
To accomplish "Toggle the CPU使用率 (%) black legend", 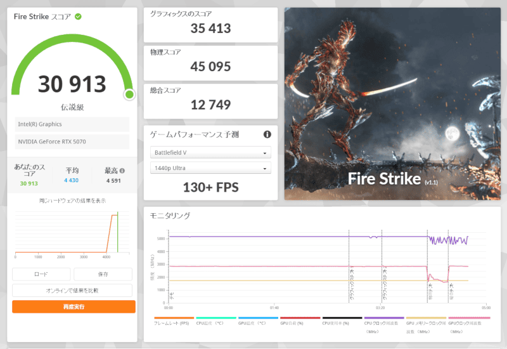I will [342, 324].
